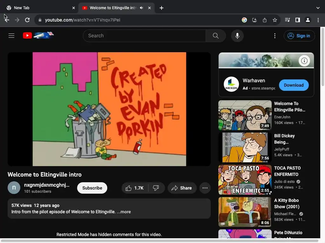Click the Welcome To Eltingville Pilo... title

[289, 107]
